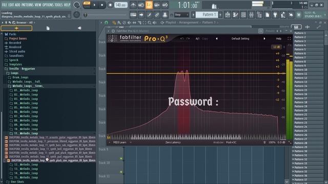328x184 pixels.
Task: Open the Pattern 1 selector
Action: pos(207,15)
